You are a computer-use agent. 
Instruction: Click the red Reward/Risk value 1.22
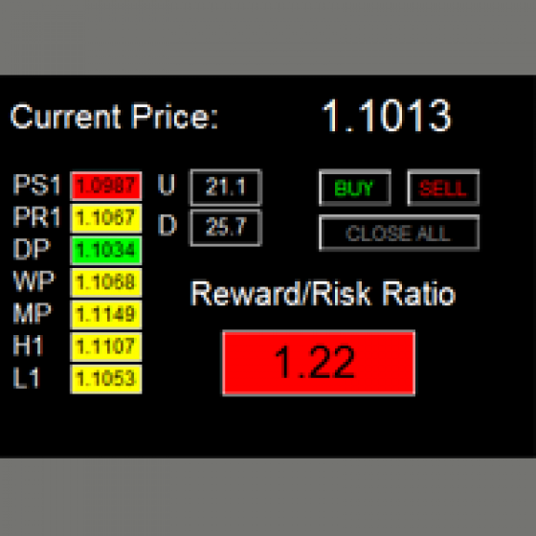[319, 363]
